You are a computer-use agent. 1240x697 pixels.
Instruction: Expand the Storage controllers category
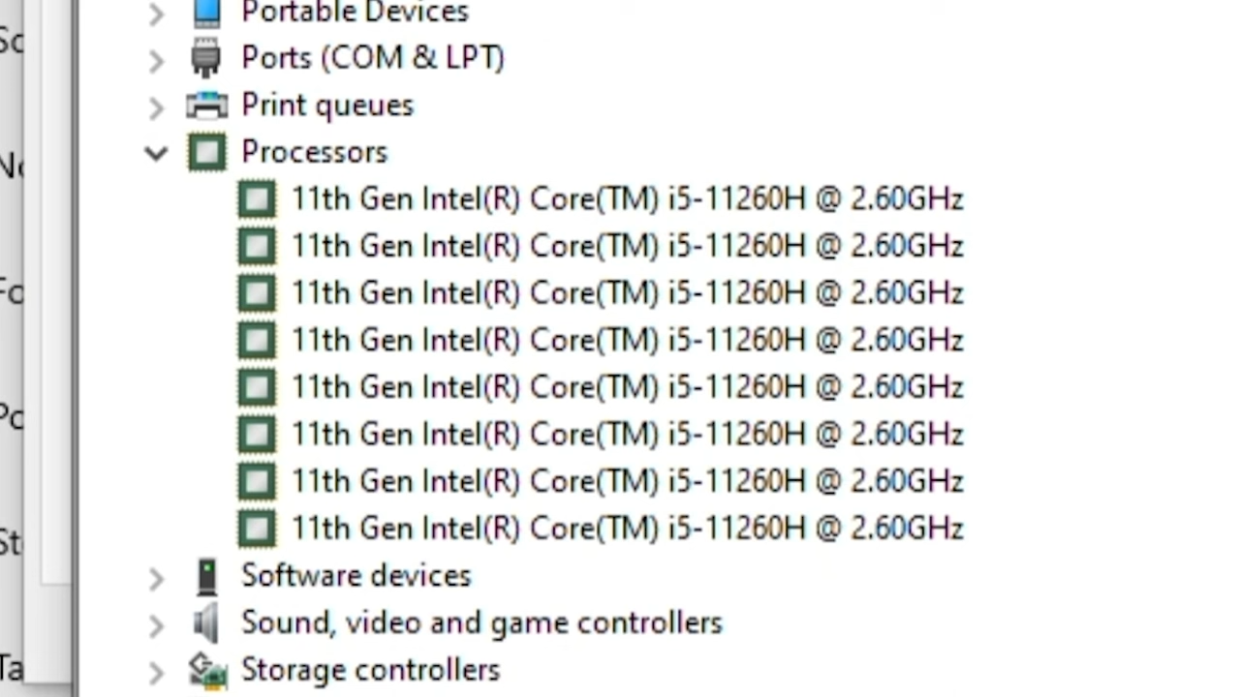(x=156, y=672)
